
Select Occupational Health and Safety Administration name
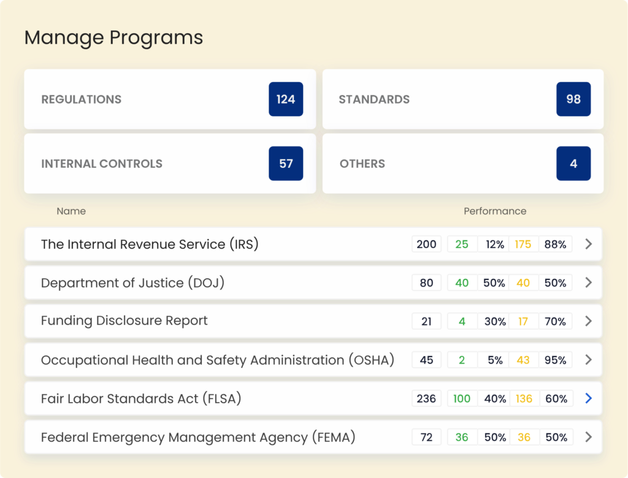coord(218,360)
